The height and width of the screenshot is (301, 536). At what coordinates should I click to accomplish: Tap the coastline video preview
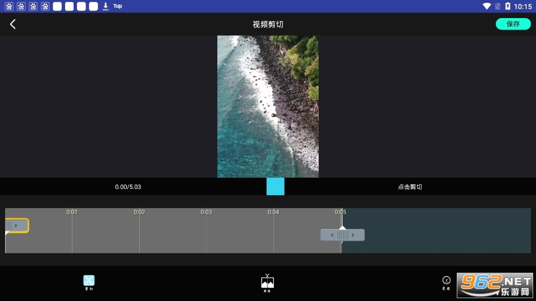pyautogui.click(x=268, y=106)
